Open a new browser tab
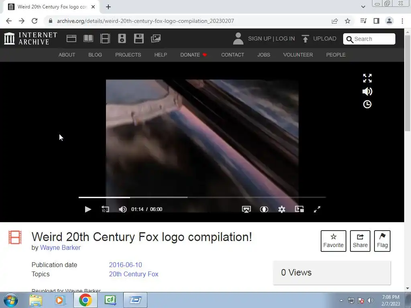 pyautogui.click(x=108, y=7)
